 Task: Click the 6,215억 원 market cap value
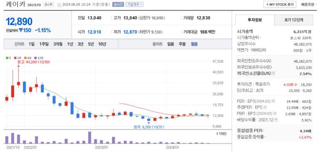click(x=302, y=32)
